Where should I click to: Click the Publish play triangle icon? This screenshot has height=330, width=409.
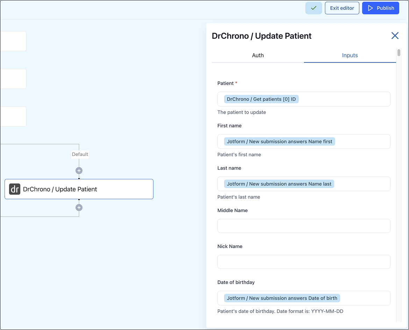click(371, 8)
